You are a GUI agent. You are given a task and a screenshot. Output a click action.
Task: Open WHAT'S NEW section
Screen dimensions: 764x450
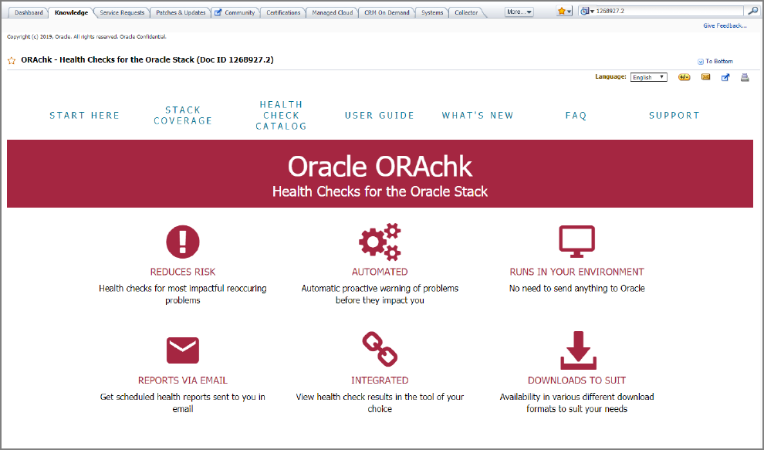click(478, 116)
